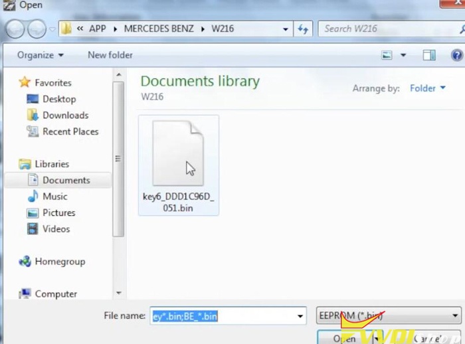
Task: Click the Desktop monitor icon
Action: [33, 99]
